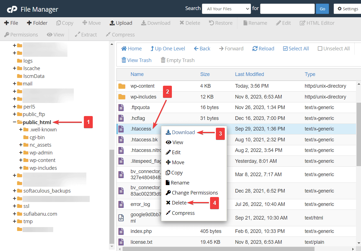Click Select All to check all files

(296, 48)
